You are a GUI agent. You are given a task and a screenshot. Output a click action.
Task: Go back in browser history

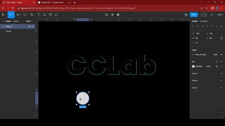3,8
